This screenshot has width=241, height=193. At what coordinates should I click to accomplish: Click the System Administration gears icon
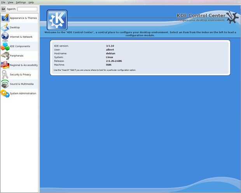(5, 93)
